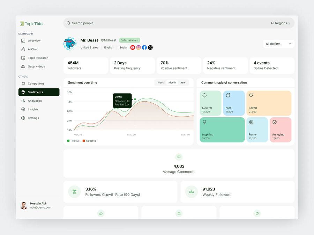Expand the All Regions dropdown
The height and width of the screenshot is (235, 314).
point(280,23)
